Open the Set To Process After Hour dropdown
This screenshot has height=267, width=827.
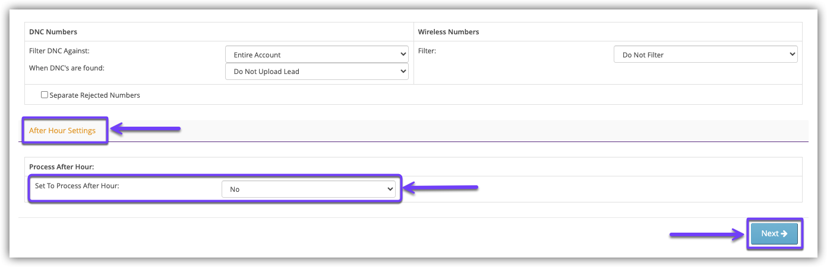click(308, 189)
